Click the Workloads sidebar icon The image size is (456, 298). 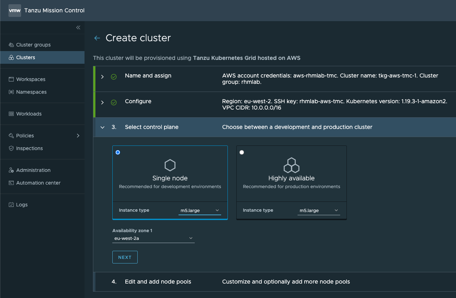[11, 114]
